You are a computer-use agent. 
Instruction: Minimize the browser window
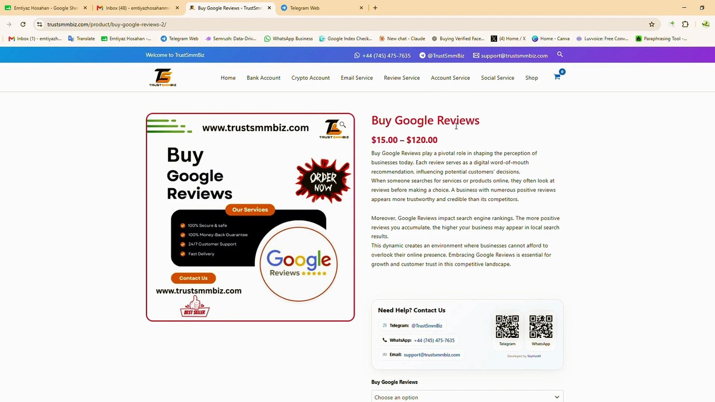684,8
